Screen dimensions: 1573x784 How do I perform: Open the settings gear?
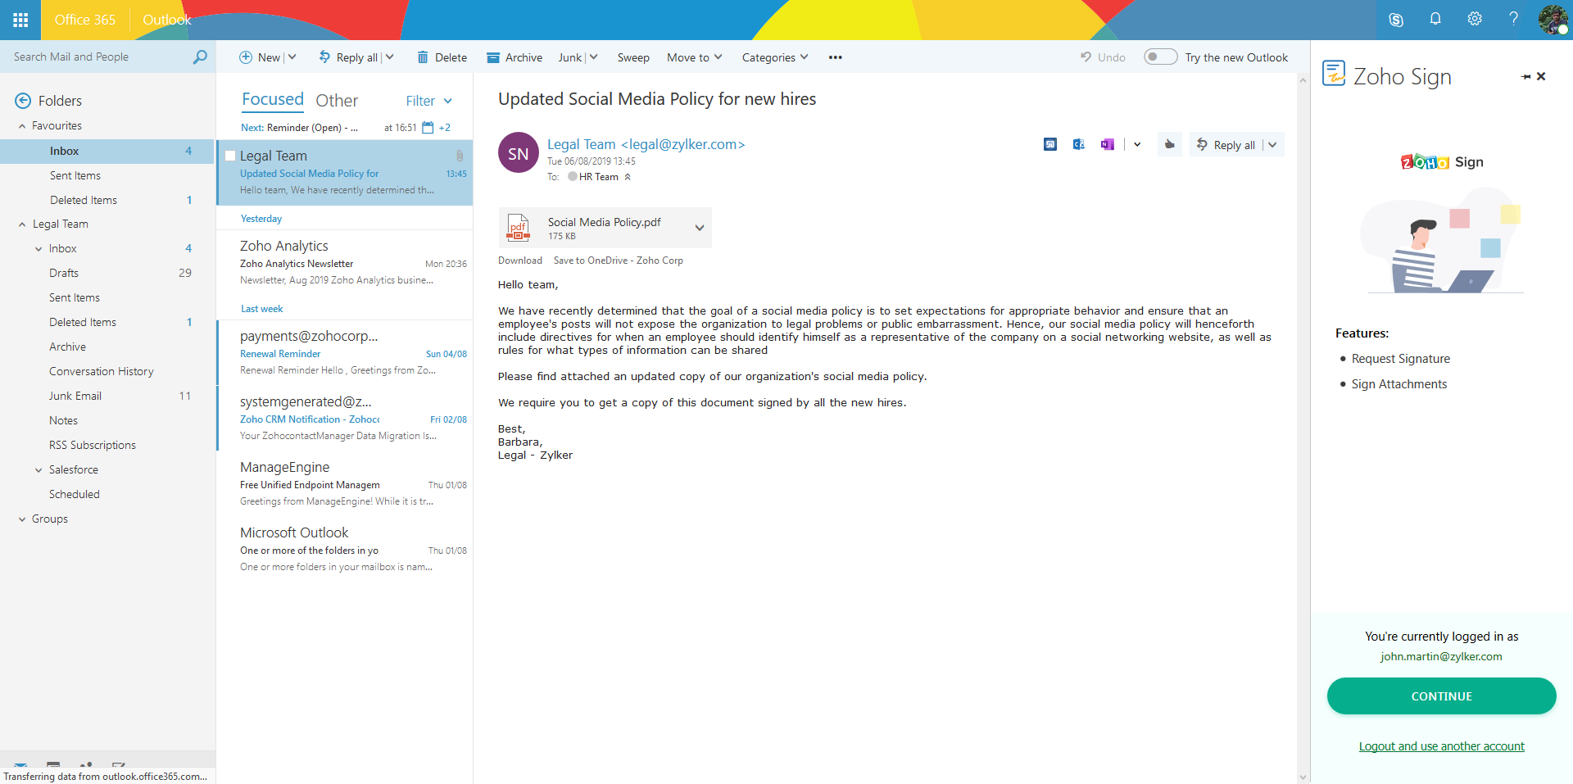tap(1475, 19)
